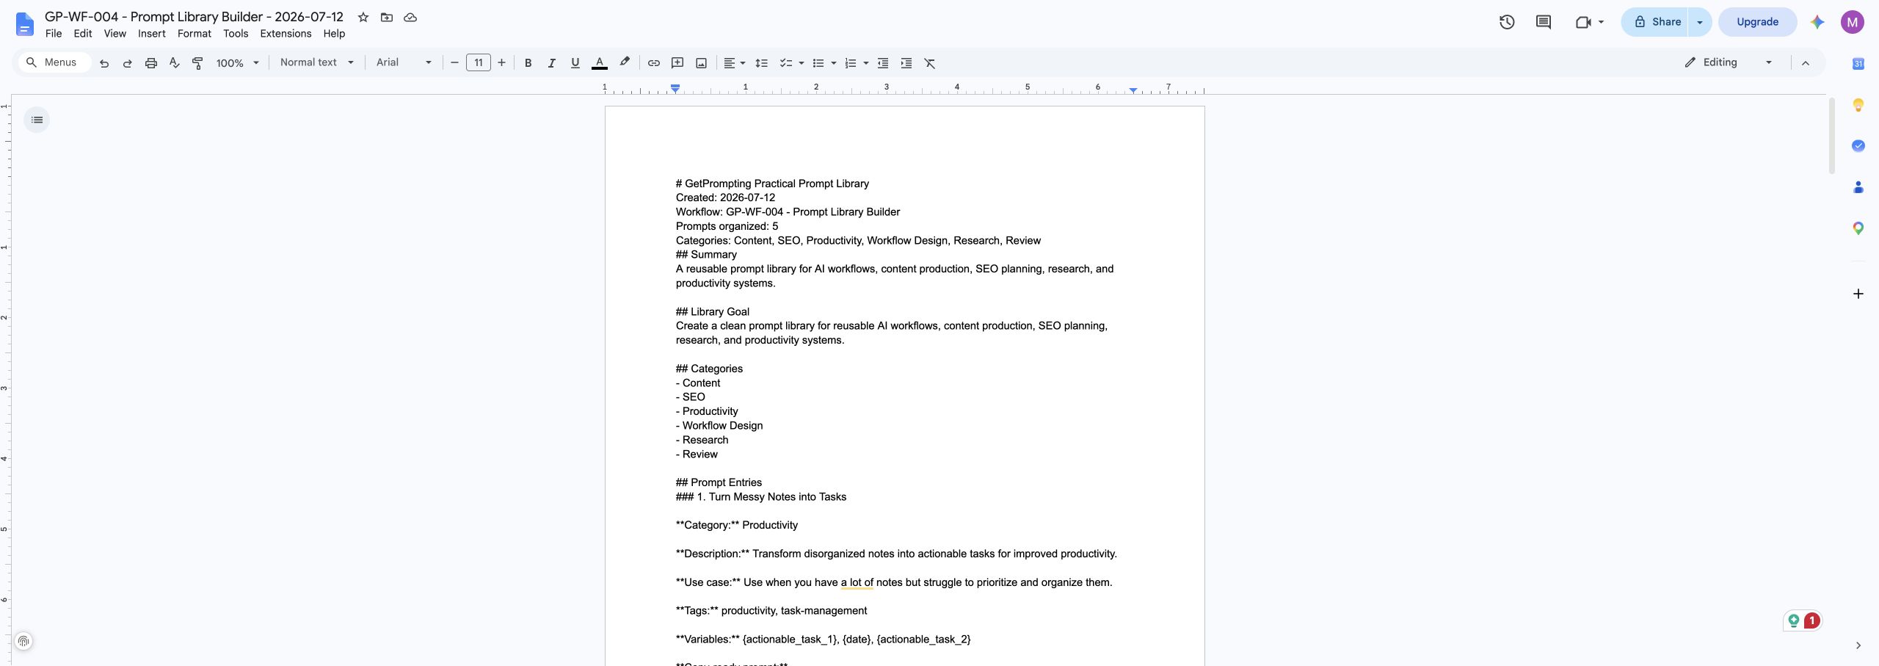Click the Share button
1879x666 pixels.
pyautogui.click(x=1656, y=22)
